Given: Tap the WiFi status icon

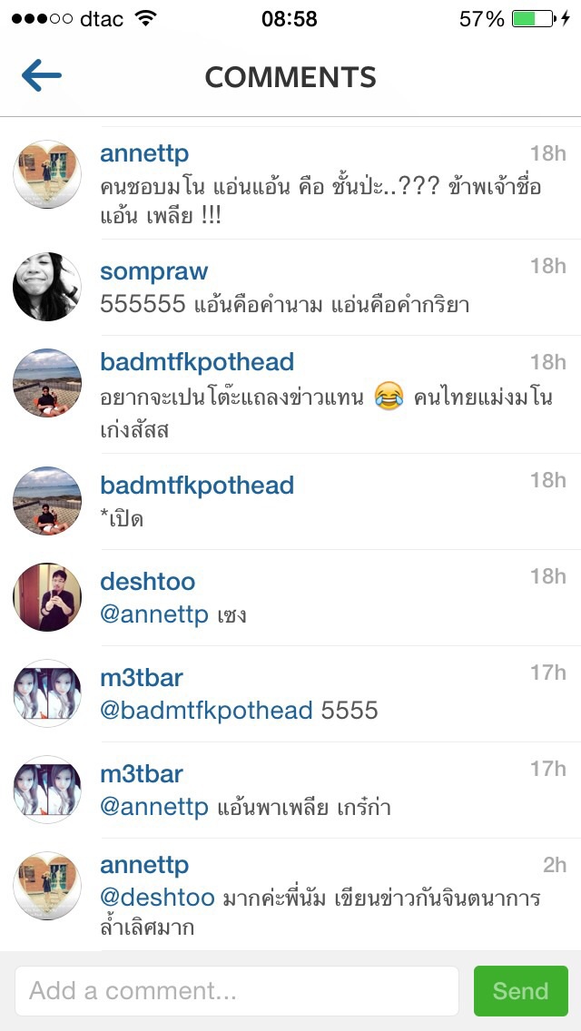Looking at the screenshot, I should [x=145, y=18].
